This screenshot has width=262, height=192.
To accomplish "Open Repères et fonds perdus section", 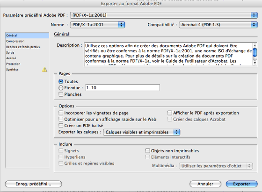I will click(x=27, y=47).
